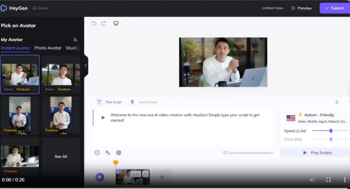Select the laptop avatar labeled Demo
This screenshot has height=189, width=350.
click(x=20, y=74)
